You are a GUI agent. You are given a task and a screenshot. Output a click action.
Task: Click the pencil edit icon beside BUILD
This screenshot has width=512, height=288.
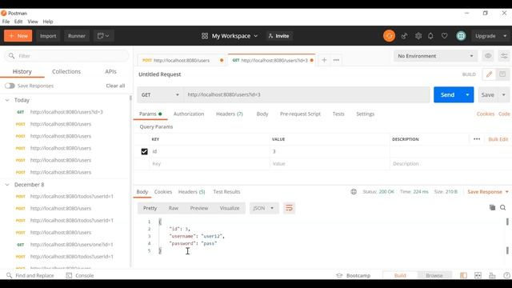tap(489, 74)
